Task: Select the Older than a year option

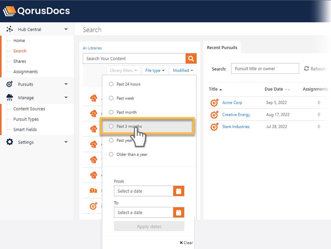Action: click(128, 154)
